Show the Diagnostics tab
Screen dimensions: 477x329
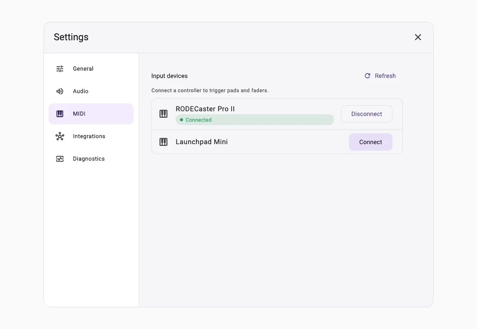pos(91,158)
